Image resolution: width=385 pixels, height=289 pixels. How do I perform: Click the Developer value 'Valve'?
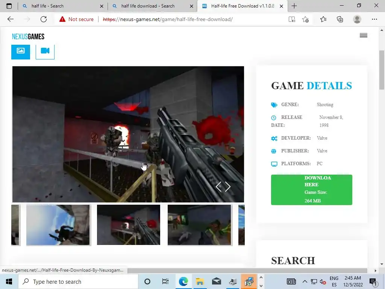point(322,138)
